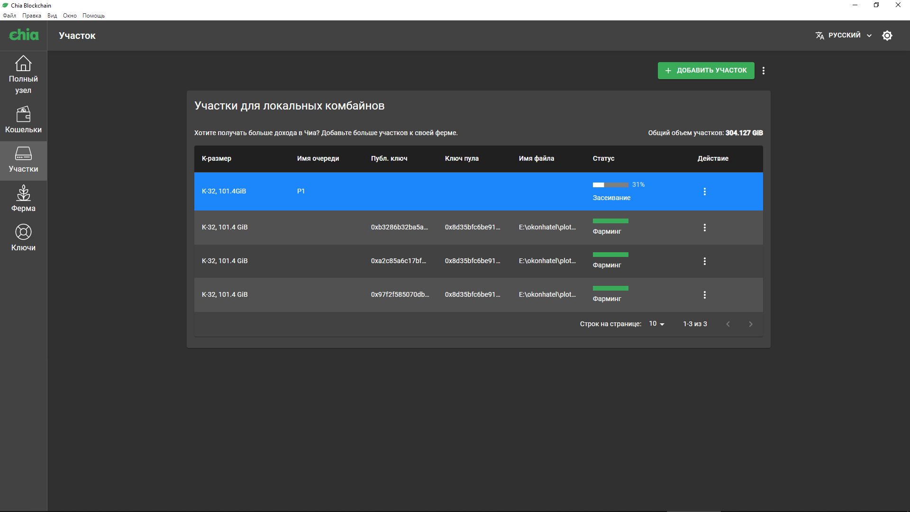
Task: Open the Помощь menu
Action: (93, 16)
